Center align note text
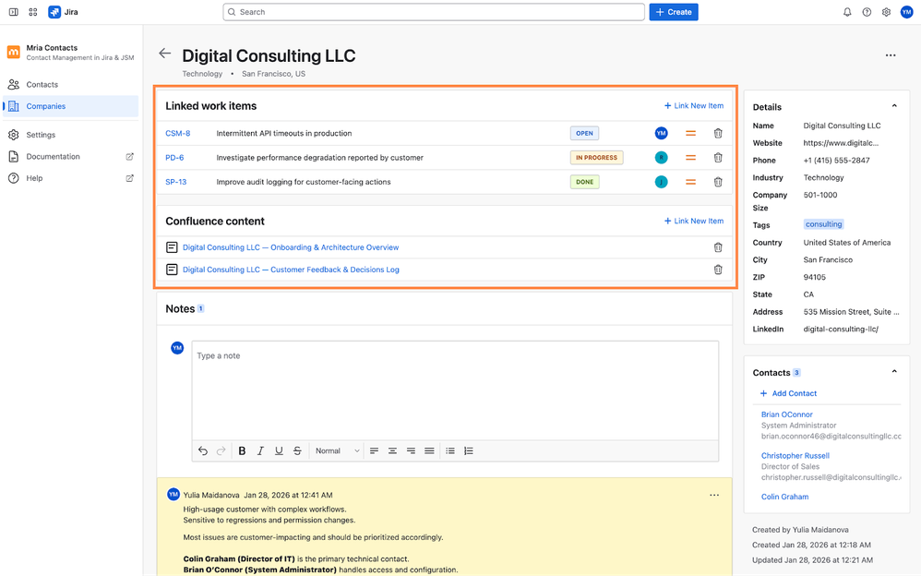921x576 pixels. (x=392, y=450)
